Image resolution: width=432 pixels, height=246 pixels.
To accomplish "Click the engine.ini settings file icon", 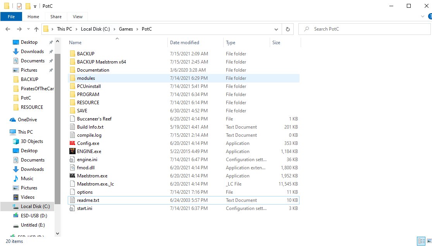I will coord(72,160).
